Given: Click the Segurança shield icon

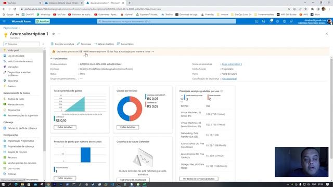Looking at the screenshot, I should (x=5, y=81).
